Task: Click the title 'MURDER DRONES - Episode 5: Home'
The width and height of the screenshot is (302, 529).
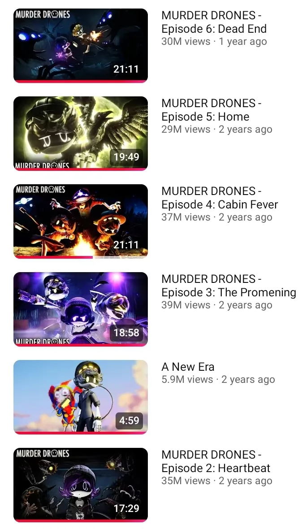Action: (211, 110)
